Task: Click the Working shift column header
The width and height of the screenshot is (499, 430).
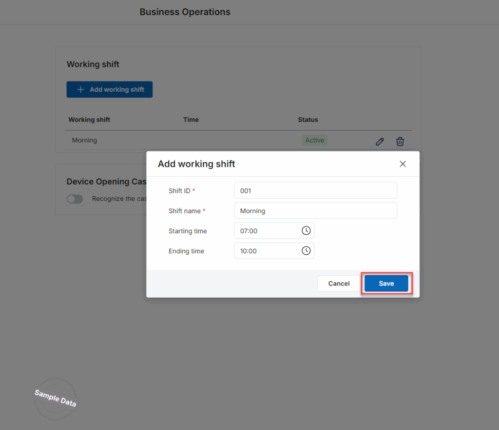Action: point(89,120)
